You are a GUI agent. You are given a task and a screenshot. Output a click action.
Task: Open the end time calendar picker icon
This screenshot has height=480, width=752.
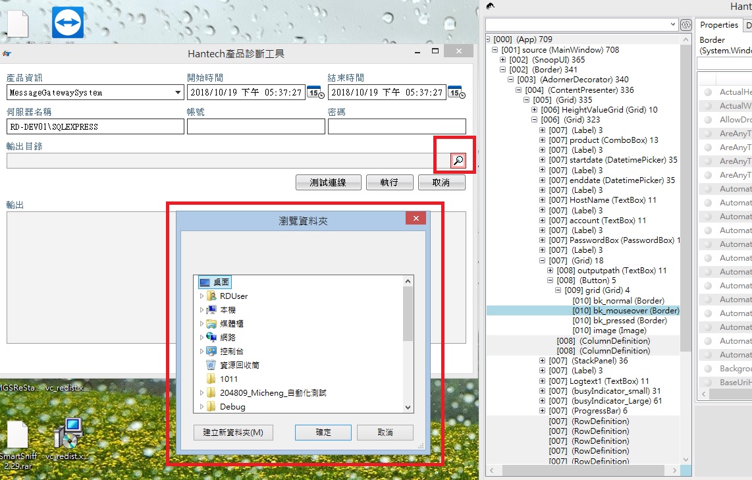point(456,92)
